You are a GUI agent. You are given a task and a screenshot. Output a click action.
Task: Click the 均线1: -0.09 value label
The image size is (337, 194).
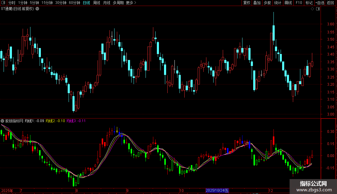34,121
